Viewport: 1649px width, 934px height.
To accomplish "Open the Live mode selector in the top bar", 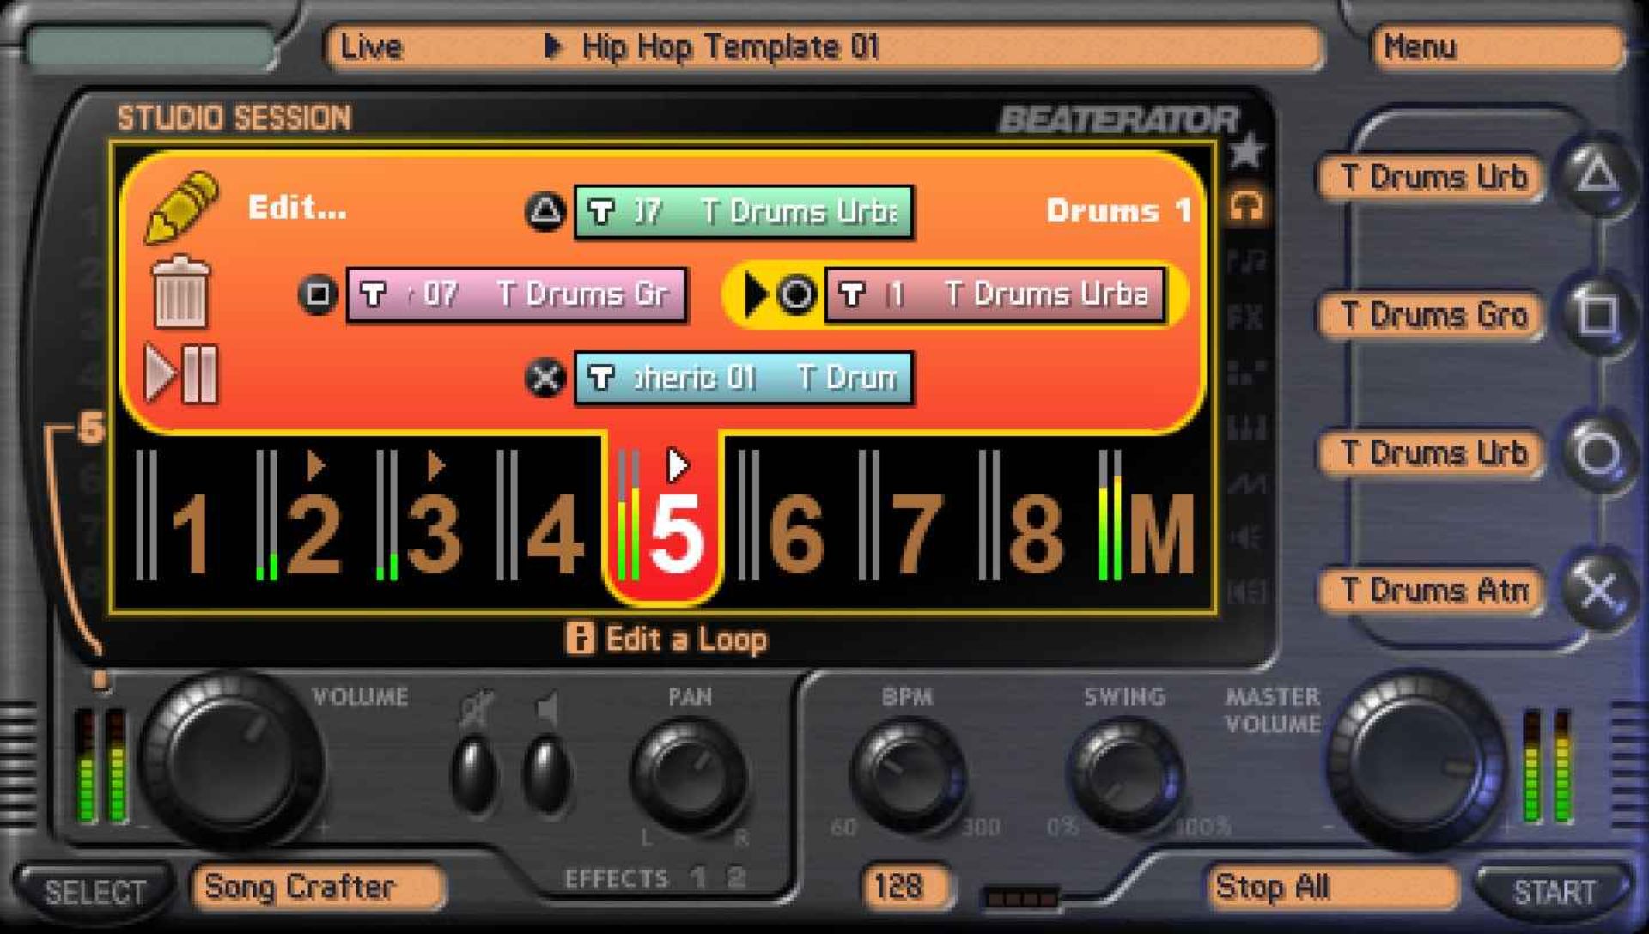I will (371, 46).
